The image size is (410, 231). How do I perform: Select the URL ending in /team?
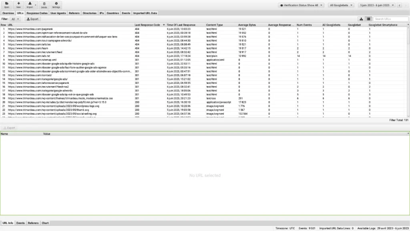(x=204, y=49)
